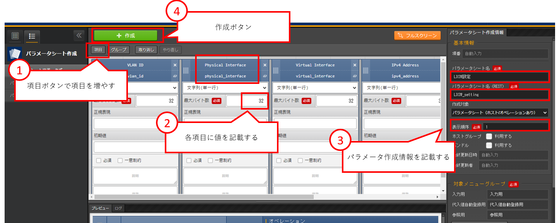The height and width of the screenshot is (223, 557).
Task: Click the フルスクリーン fullscreen button
Action: click(417, 35)
